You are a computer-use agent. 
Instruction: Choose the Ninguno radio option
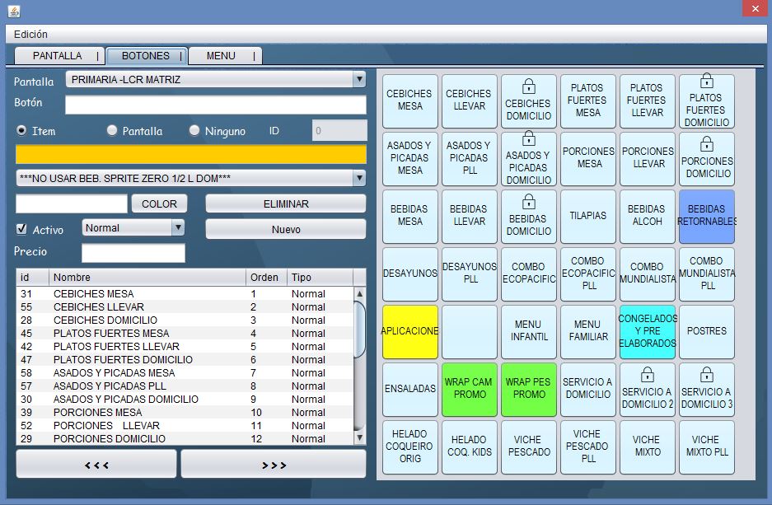(x=195, y=131)
